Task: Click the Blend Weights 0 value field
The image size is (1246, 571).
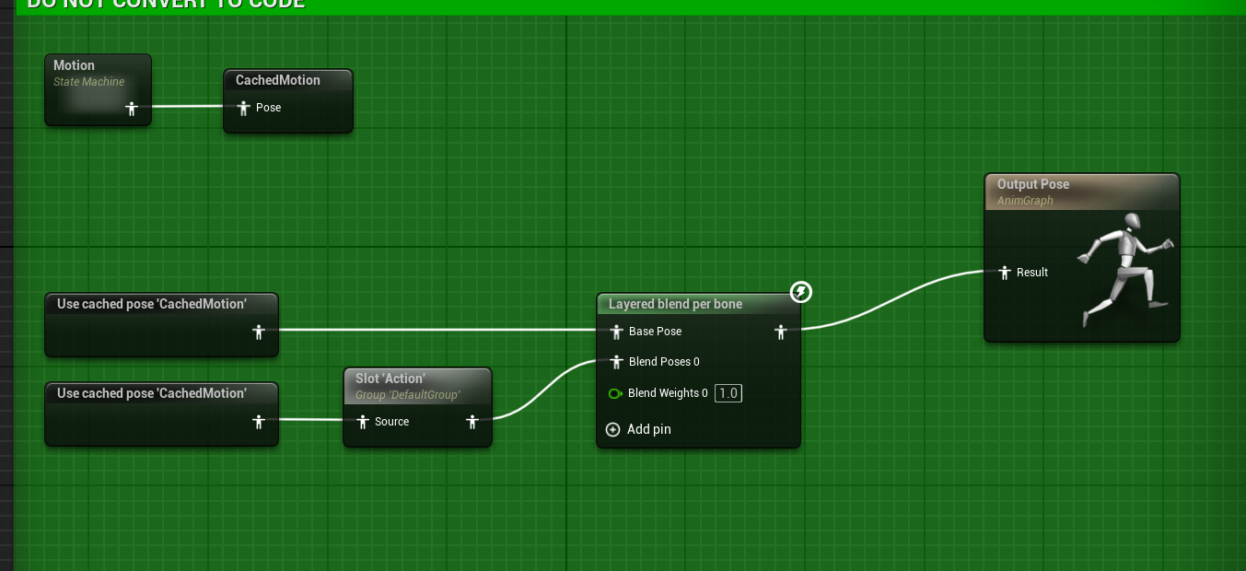Action: tap(728, 393)
